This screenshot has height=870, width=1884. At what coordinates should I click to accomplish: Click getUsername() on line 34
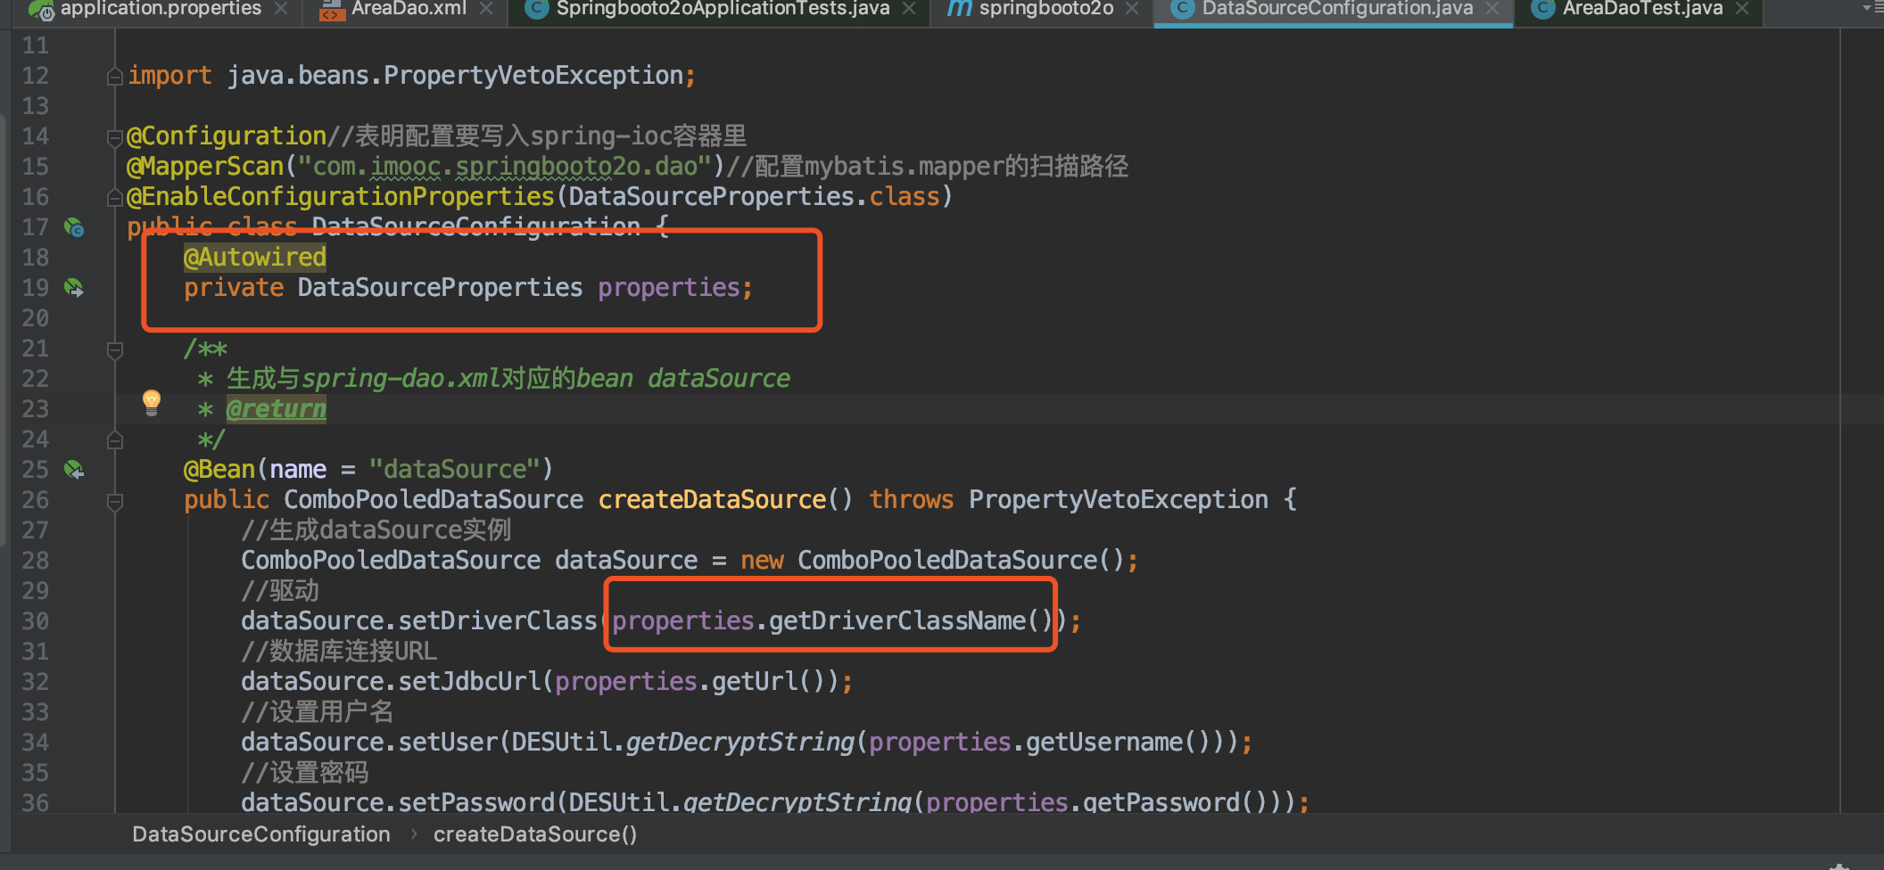click(1118, 742)
